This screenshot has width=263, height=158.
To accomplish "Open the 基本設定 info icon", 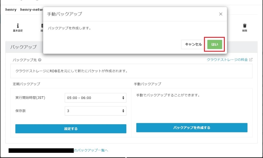I will pos(18,26).
